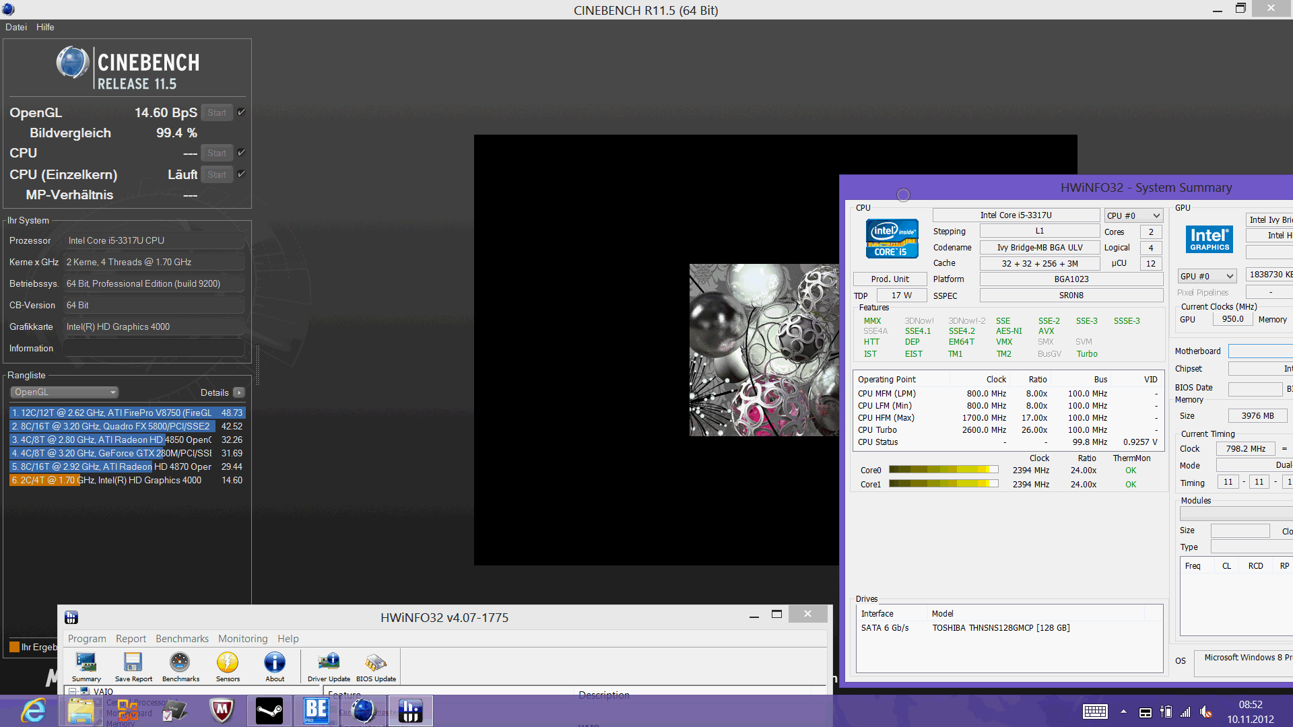This screenshot has width=1293, height=727.
Task: Select ranking entry ATI FirePro V8750
Action: [127, 413]
